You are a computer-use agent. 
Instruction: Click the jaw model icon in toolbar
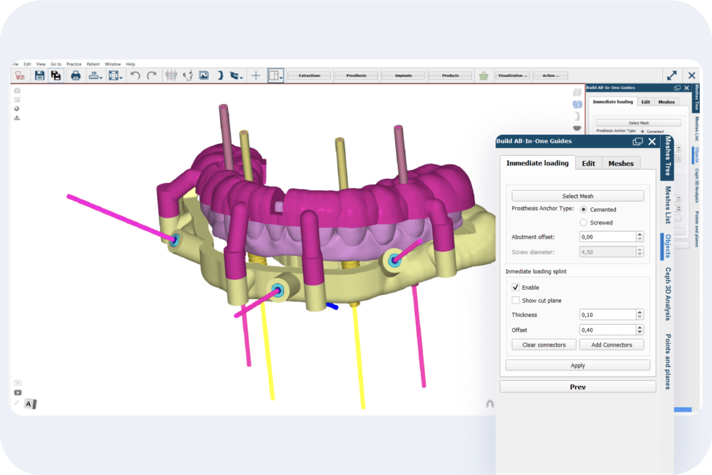pos(234,75)
